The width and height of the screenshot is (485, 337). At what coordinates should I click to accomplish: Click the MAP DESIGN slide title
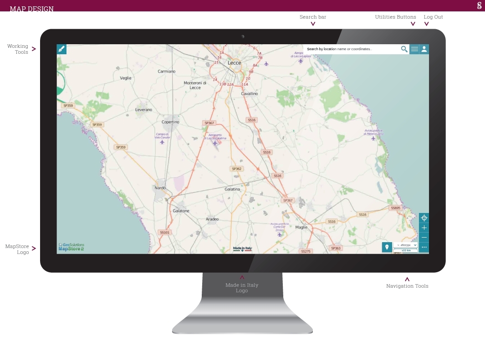[31, 9]
